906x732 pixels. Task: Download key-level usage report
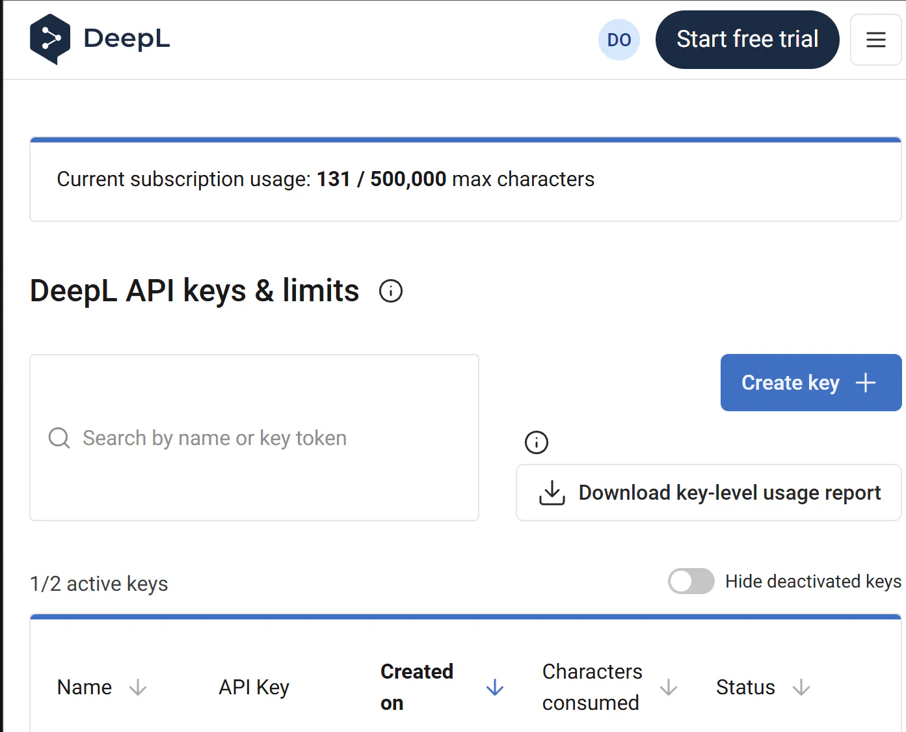[709, 493]
